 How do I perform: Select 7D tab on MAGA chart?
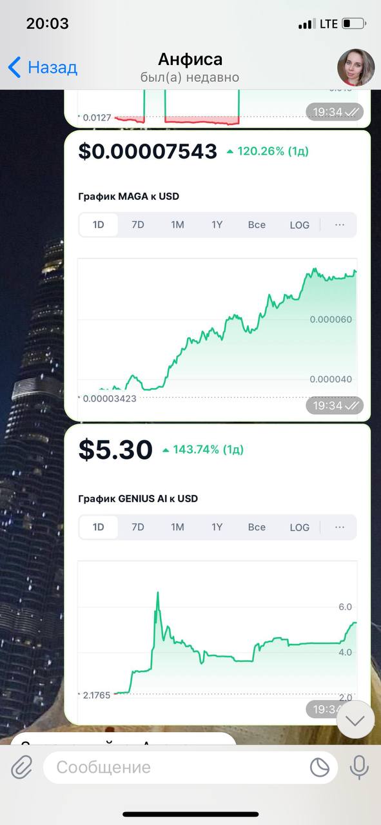tap(138, 225)
